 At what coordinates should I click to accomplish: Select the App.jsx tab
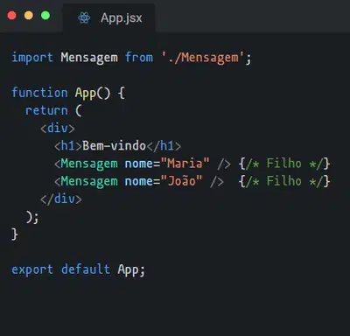click(109, 17)
